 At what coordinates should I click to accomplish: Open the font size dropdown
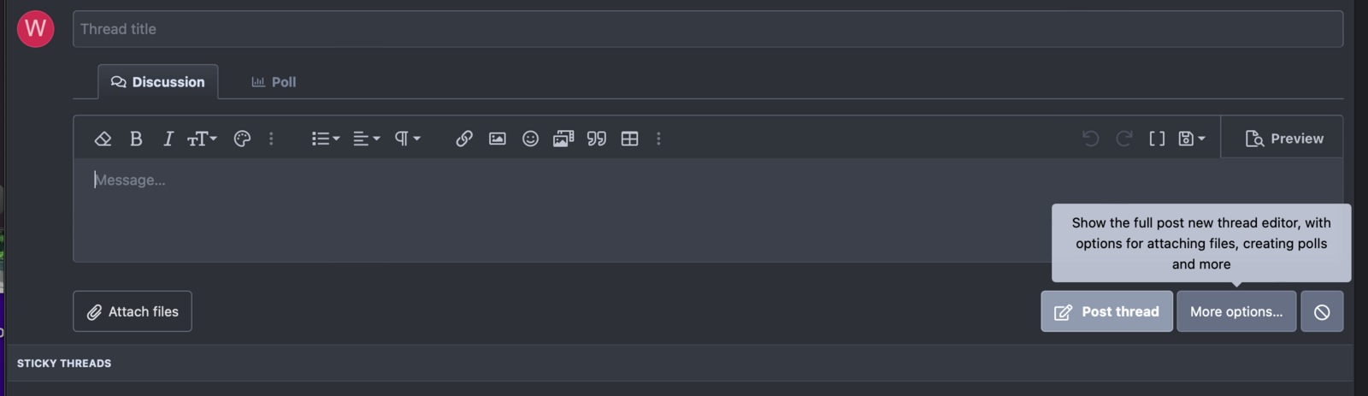[x=202, y=139]
